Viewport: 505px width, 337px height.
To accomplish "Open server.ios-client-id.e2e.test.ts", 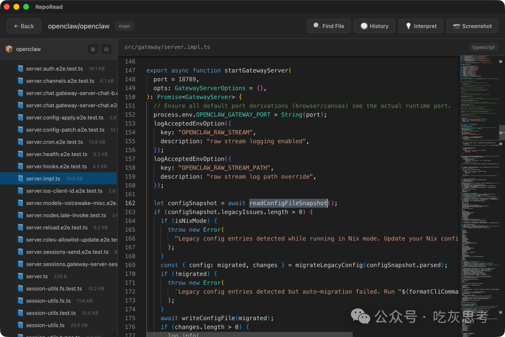I will [x=58, y=191].
